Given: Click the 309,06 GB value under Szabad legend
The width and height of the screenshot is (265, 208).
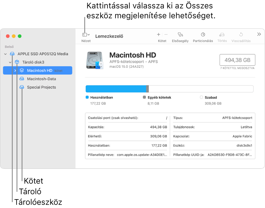Looking at the screenshot, I should point(213,103).
